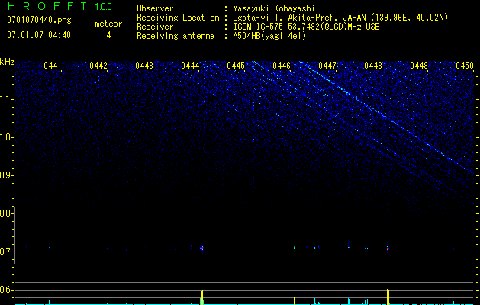This screenshot has width=480, height=305.
Task: Click the date stamp 07.01.07 04:40
Action: [39, 35]
